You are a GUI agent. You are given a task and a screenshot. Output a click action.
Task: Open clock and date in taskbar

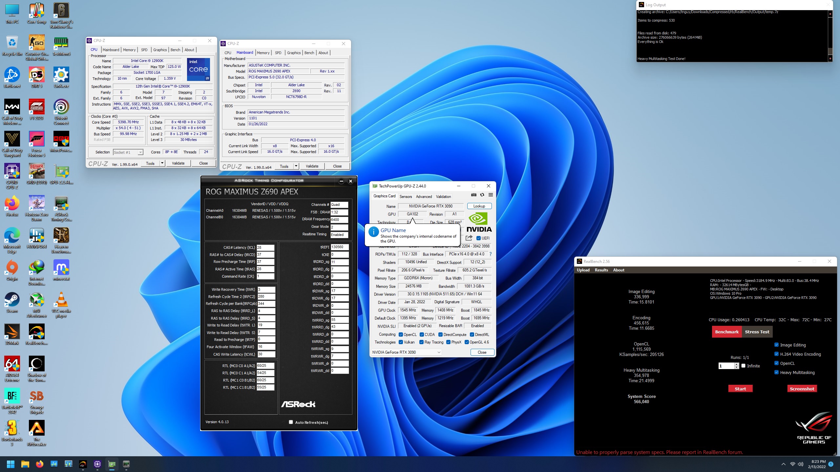pos(817,464)
